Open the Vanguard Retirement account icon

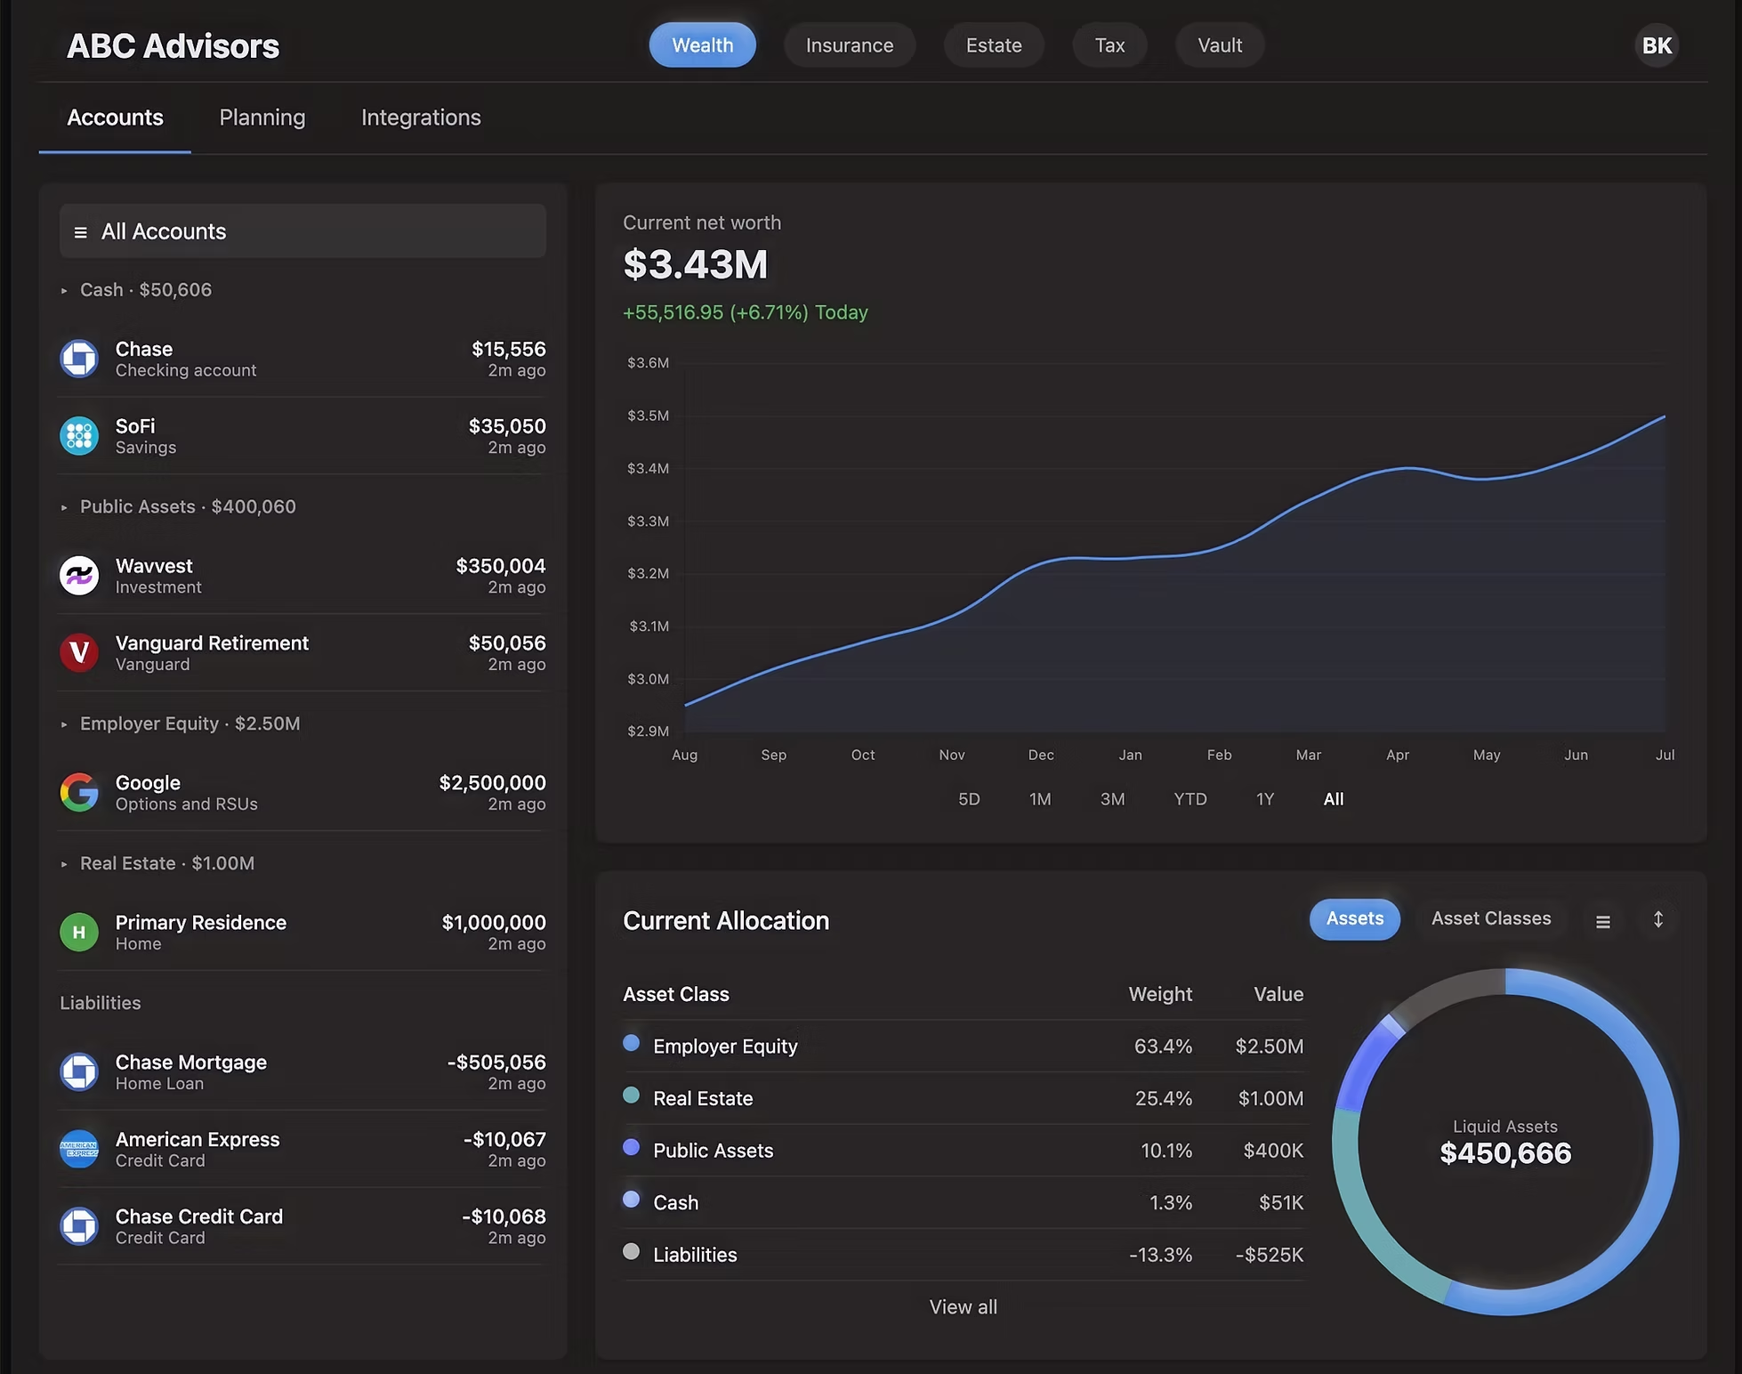click(x=79, y=652)
